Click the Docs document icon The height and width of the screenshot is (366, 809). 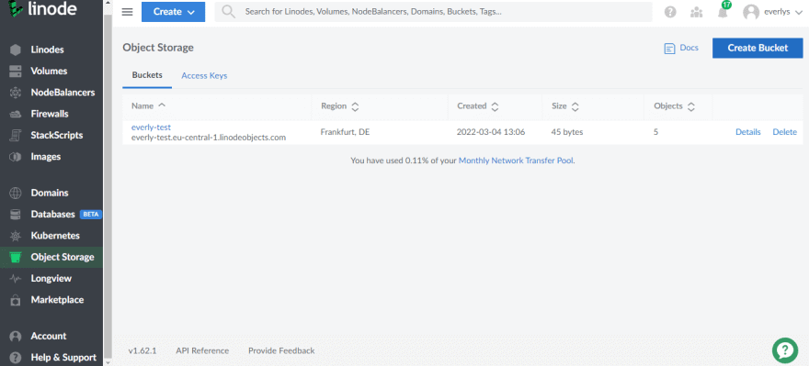pos(669,49)
